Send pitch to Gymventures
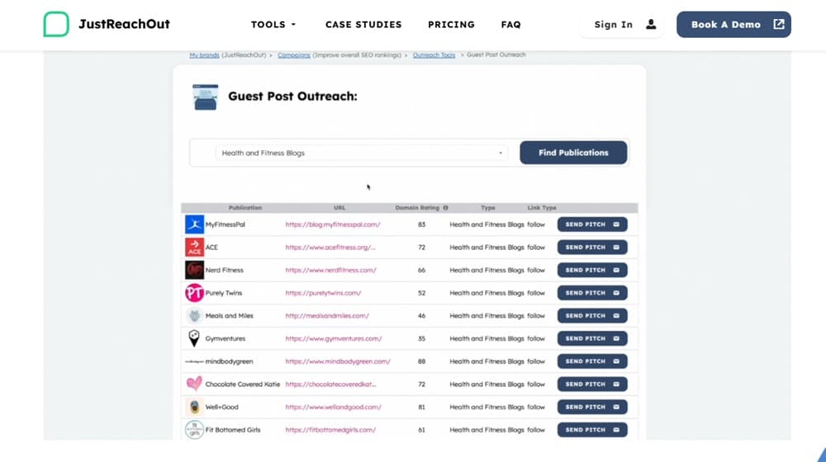Image resolution: width=826 pixels, height=462 pixels. coord(592,338)
